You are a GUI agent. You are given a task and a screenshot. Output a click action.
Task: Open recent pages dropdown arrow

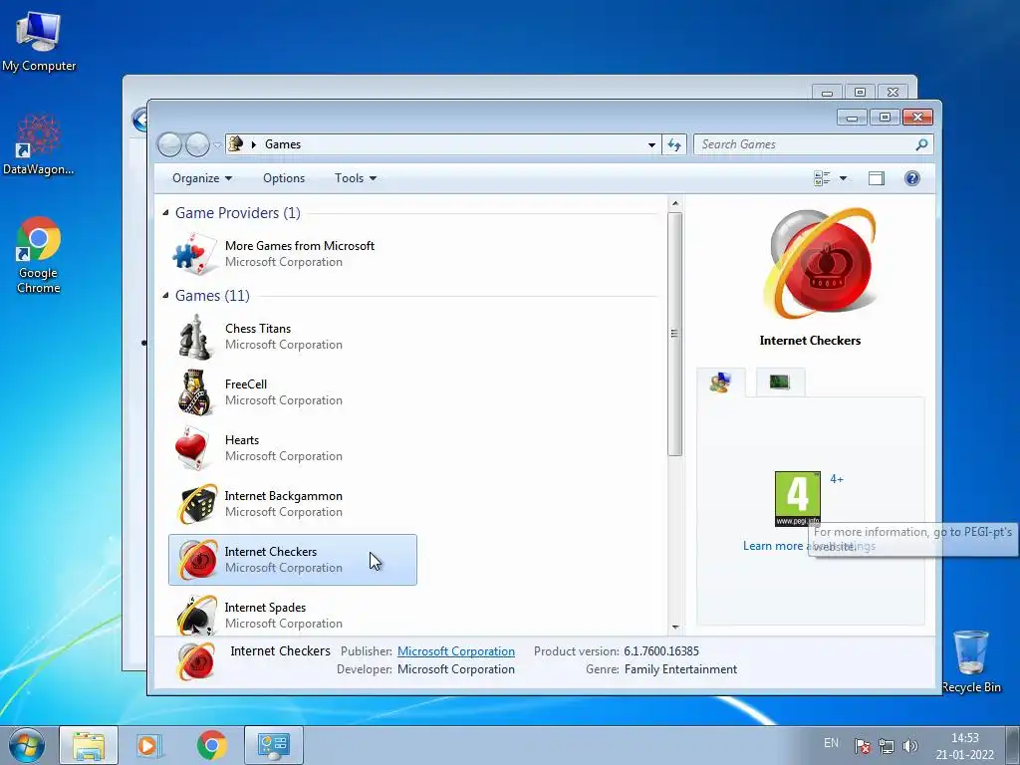pyautogui.click(x=216, y=145)
